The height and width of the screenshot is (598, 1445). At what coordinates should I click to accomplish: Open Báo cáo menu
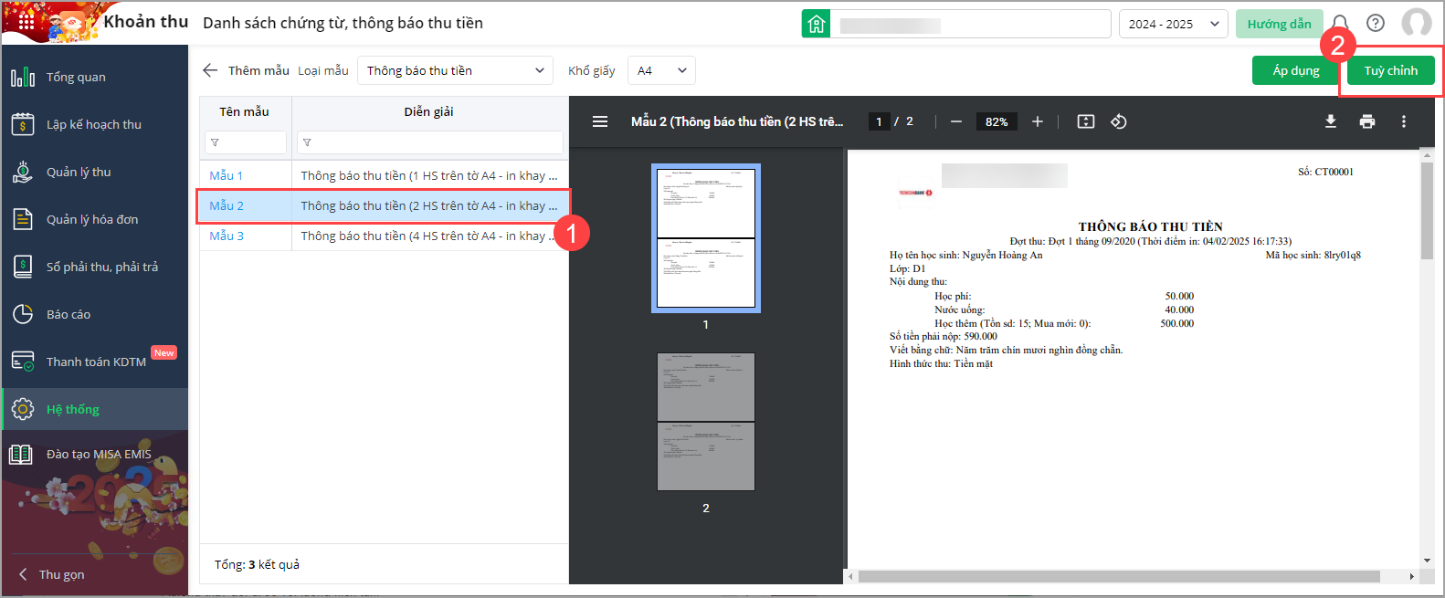pos(95,314)
